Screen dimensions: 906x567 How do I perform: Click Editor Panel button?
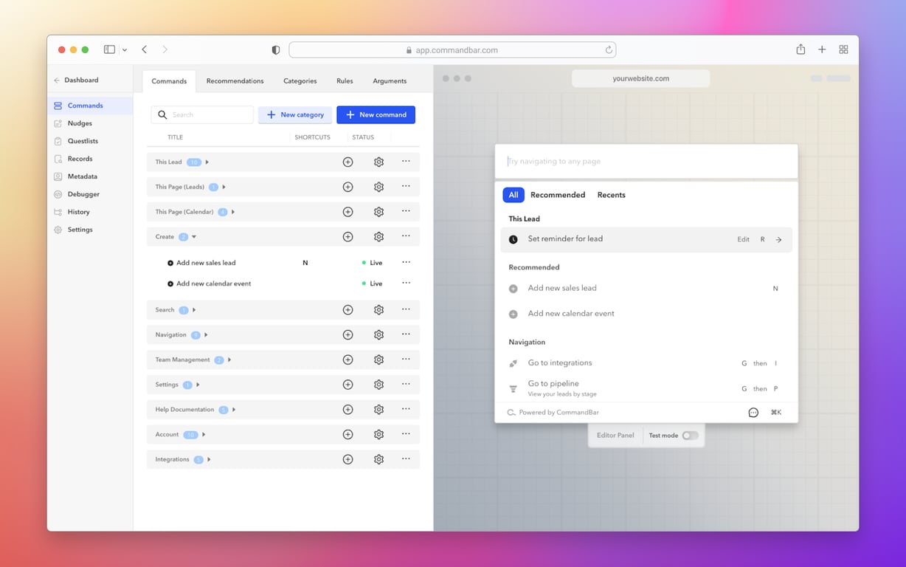[x=615, y=436]
